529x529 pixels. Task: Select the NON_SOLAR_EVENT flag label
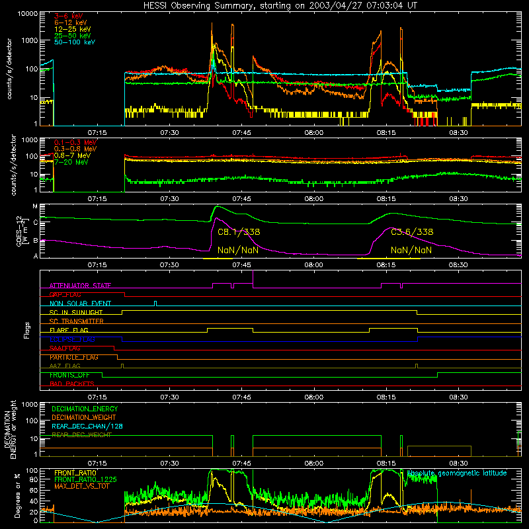pos(80,304)
